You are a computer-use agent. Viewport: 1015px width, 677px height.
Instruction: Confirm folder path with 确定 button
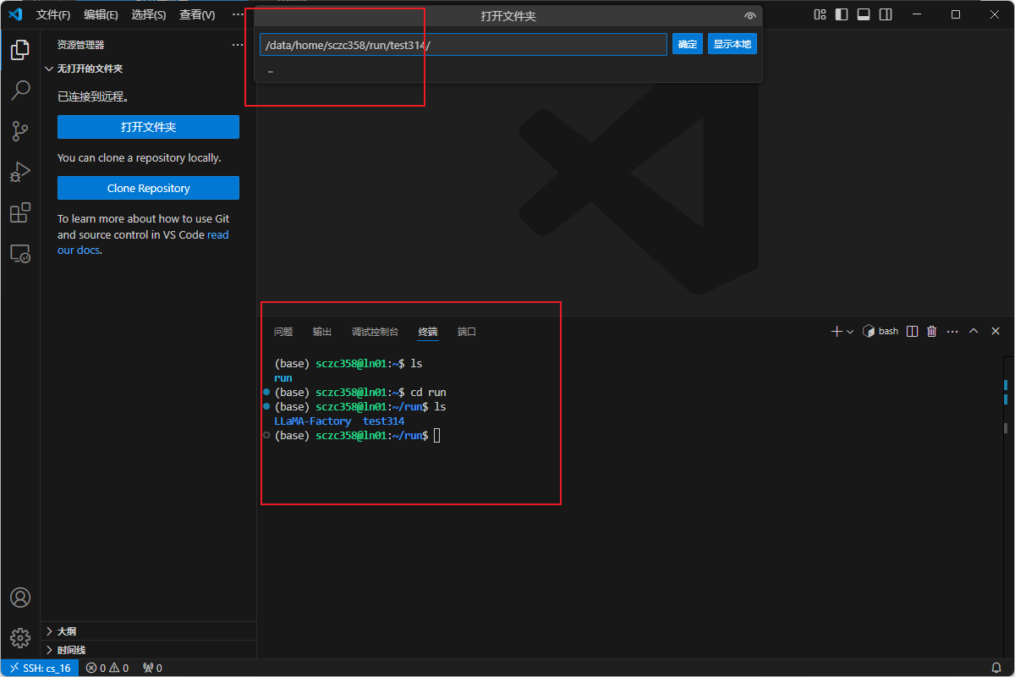688,44
